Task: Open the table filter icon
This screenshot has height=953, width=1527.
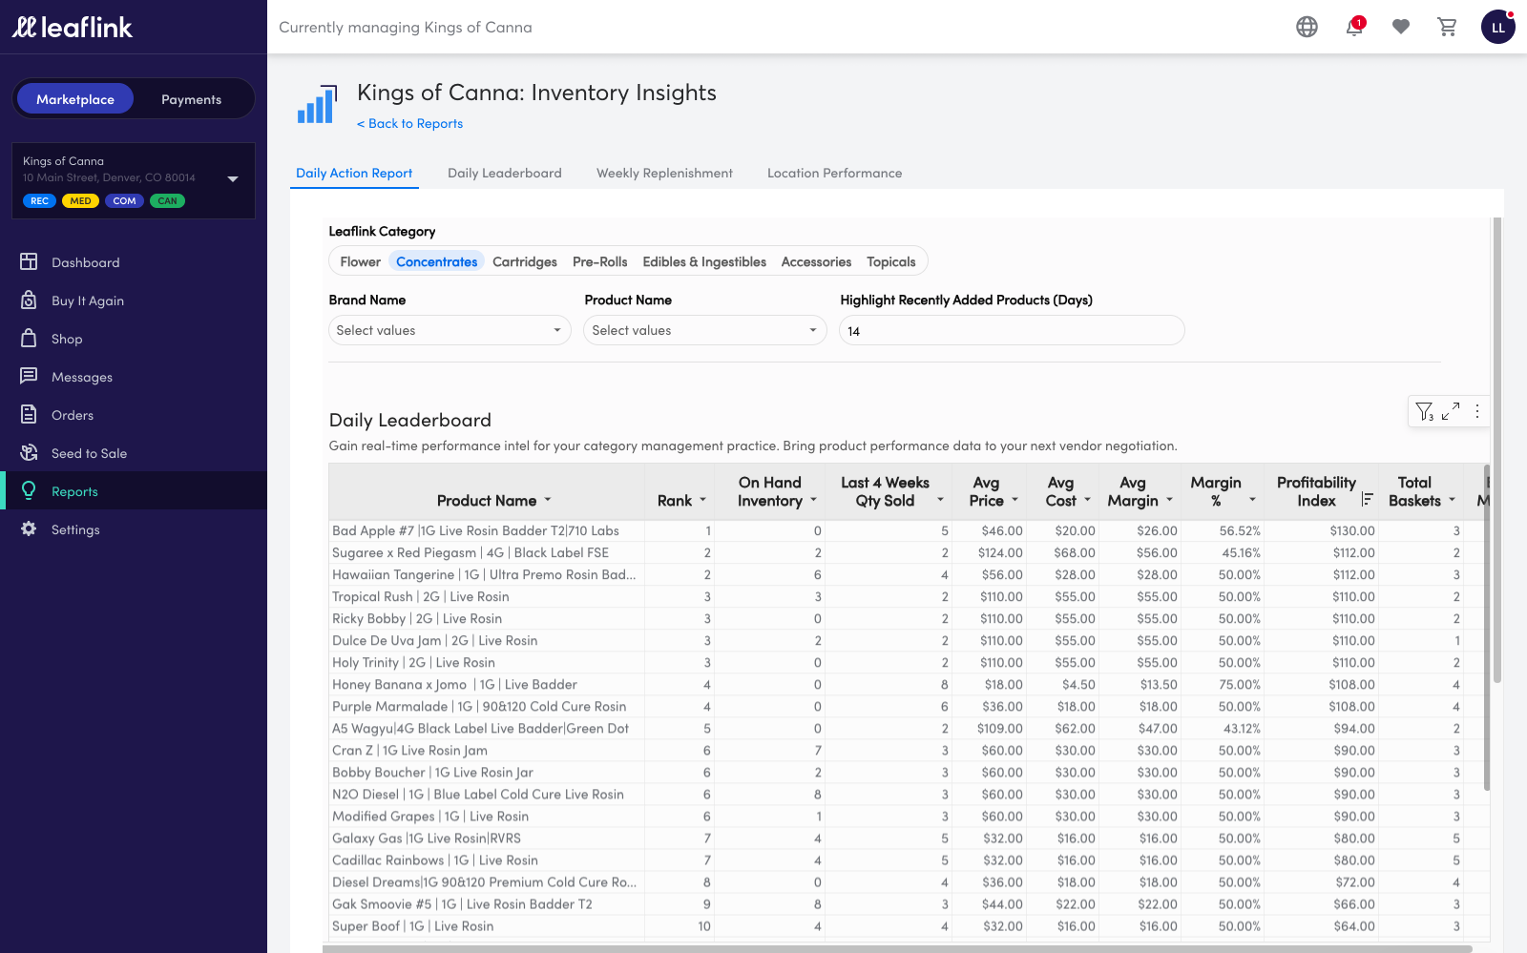Action: 1424,411
